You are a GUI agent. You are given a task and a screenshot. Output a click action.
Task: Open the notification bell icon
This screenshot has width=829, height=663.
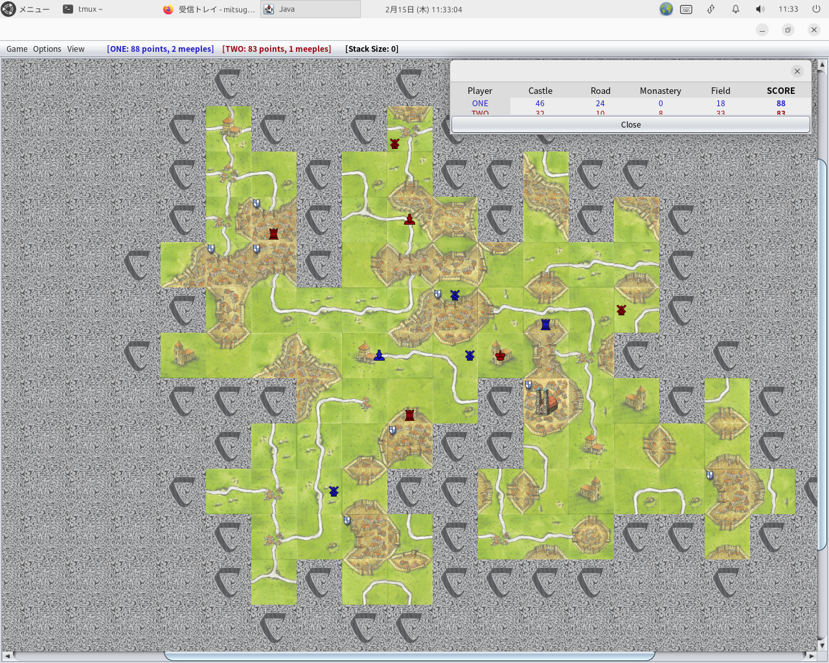736,9
